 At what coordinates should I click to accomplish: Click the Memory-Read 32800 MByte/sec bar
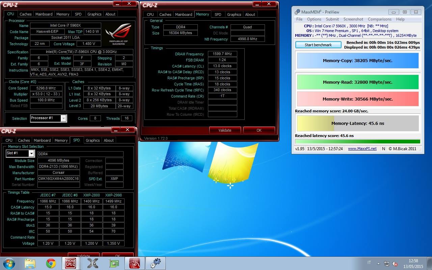(358, 82)
